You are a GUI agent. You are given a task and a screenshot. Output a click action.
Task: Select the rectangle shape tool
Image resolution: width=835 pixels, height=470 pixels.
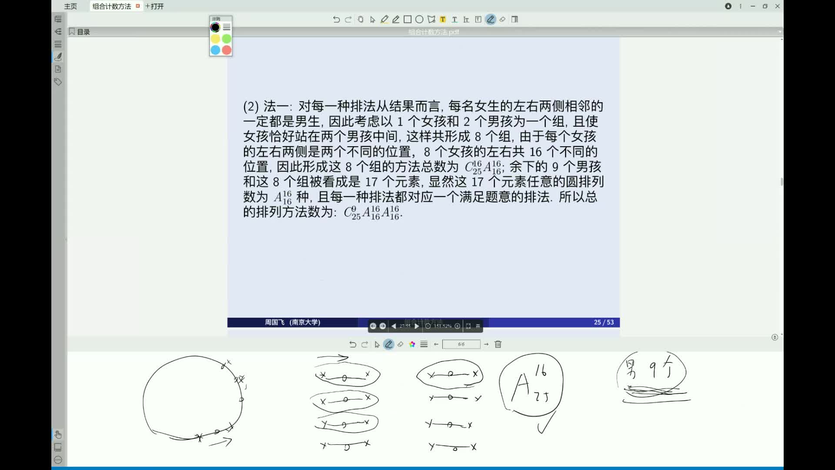coord(407,19)
